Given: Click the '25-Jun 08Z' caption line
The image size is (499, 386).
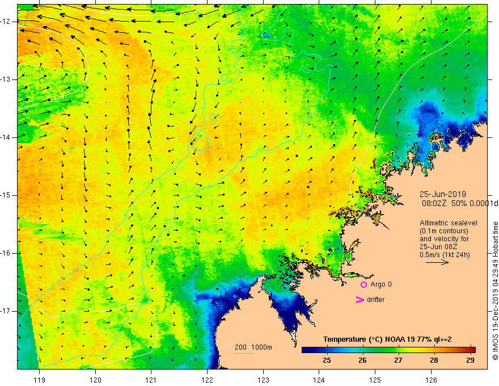Looking at the screenshot, I should coord(439,247).
